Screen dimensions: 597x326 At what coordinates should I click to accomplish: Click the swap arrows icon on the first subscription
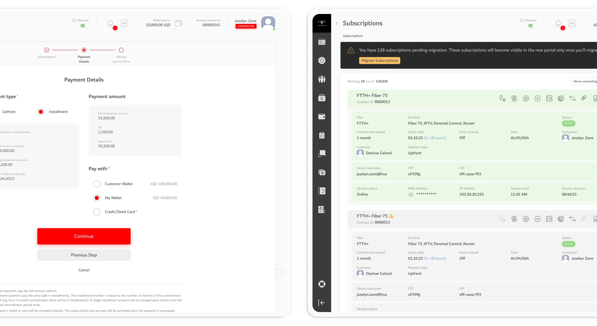(573, 98)
